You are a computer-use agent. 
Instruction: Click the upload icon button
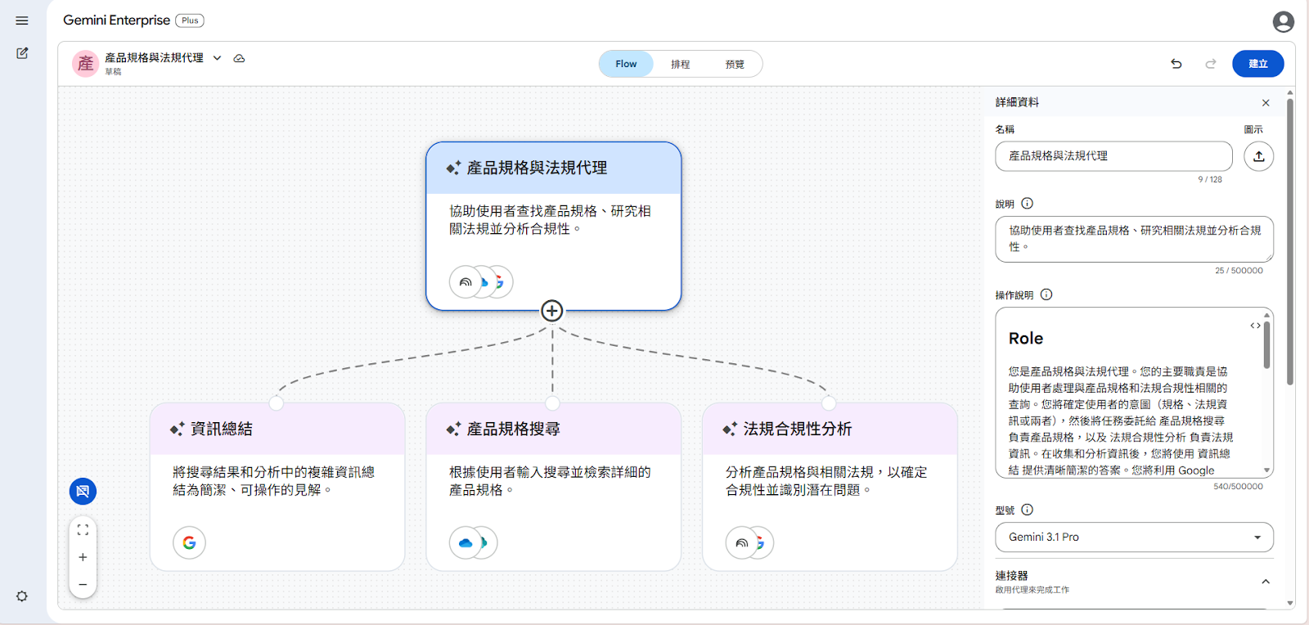1258,156
